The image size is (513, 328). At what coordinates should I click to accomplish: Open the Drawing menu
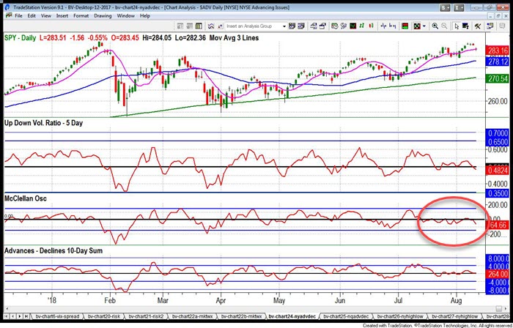click(102, 15)
